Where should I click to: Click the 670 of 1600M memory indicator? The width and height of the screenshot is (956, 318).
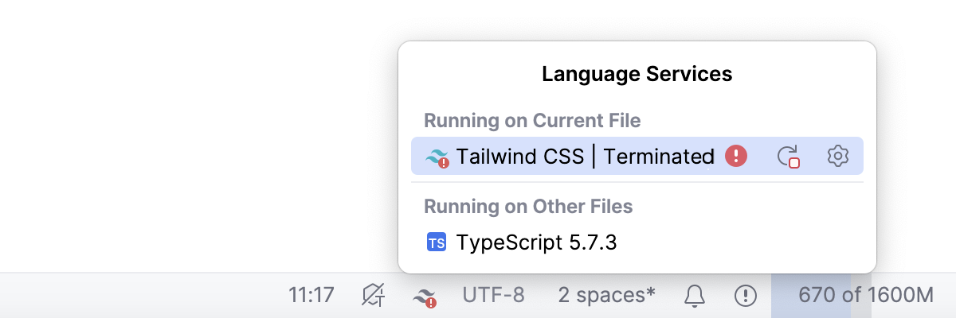pyautogui.click(x=865, y=296)
